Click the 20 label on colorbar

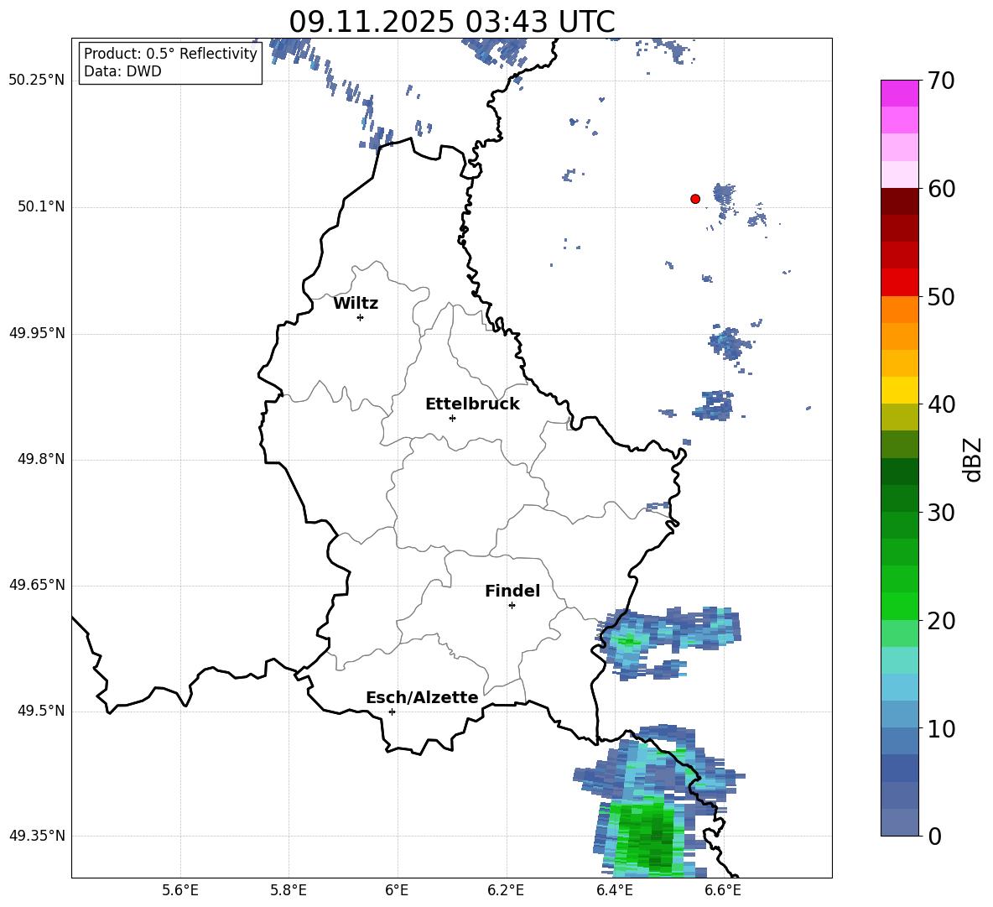(x=940, y=620)
